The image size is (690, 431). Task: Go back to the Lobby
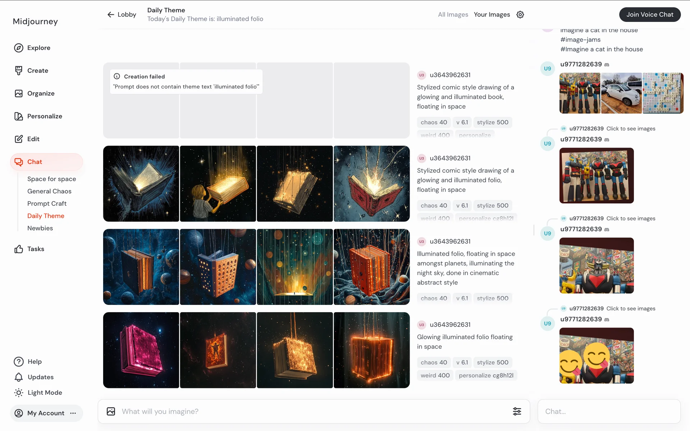click(x=121, y=15)
